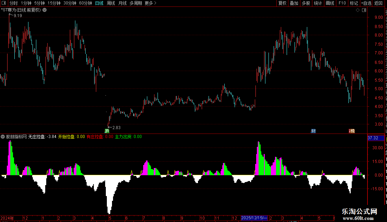Open the 榜 ranking marker on chart
This screenshot has height=222, width=387.
[x=352, y=131]
